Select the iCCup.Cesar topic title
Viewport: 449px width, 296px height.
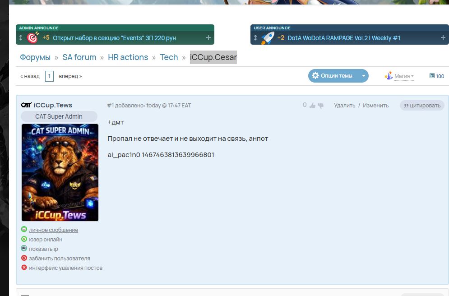click(x=213, y=57)
